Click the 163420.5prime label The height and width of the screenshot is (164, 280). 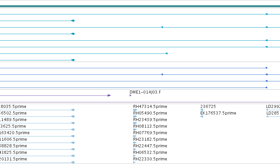tap(15, 133)
